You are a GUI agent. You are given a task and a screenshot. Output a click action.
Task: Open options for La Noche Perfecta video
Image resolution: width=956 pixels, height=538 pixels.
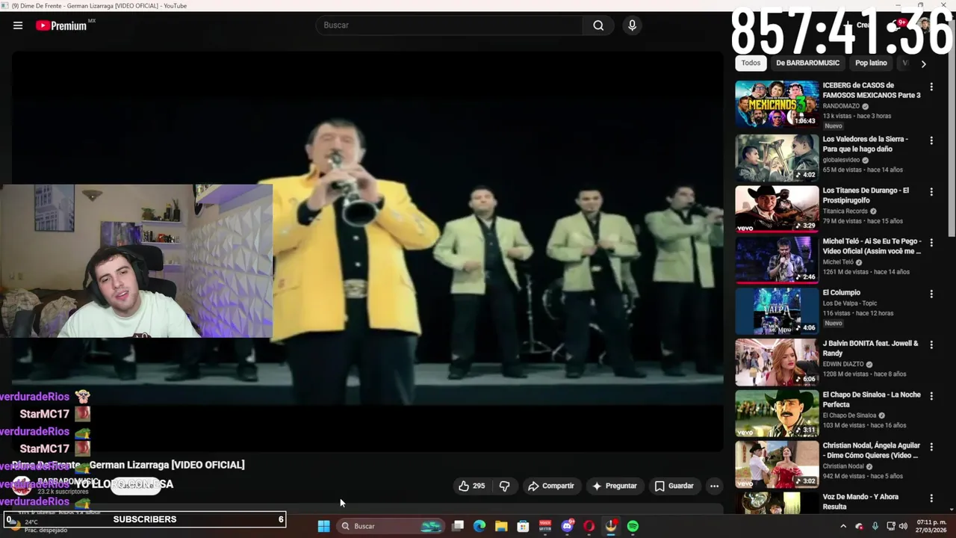pyautogui.click(x=931, y=396)
